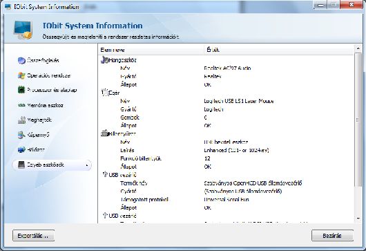Click the title bar application icon
The height and width of the screenshot is (251, 366).
[x=8, y=6]
